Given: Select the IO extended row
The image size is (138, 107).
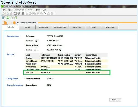Looking at the screenshot, I should (66, 67).
